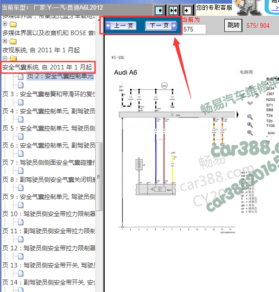Image resolution: width=279 pixels, height=292 pixels.
Task: Expand the folder above 多媒体界面以及收音机和 BOSE
Action: coord(5,24)
